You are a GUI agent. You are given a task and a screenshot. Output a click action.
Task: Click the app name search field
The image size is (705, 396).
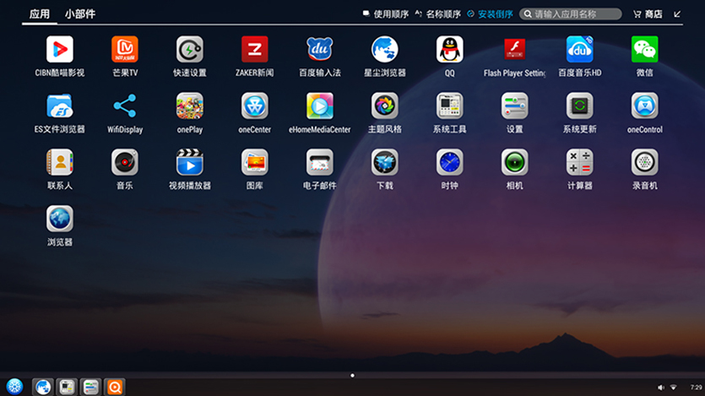571,14
